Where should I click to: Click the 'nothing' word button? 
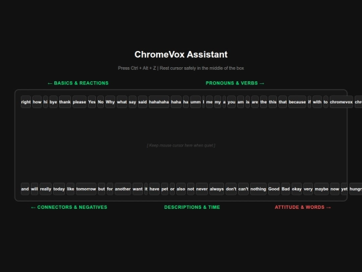258,189
